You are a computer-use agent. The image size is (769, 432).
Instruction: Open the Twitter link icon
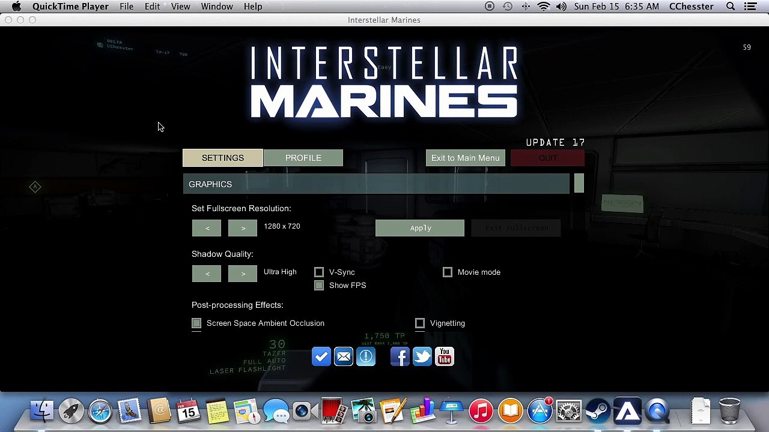[x=422, y=356]
